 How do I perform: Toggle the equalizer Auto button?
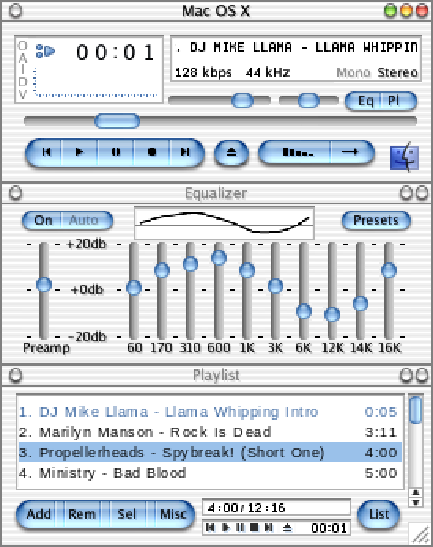(87, 221)
